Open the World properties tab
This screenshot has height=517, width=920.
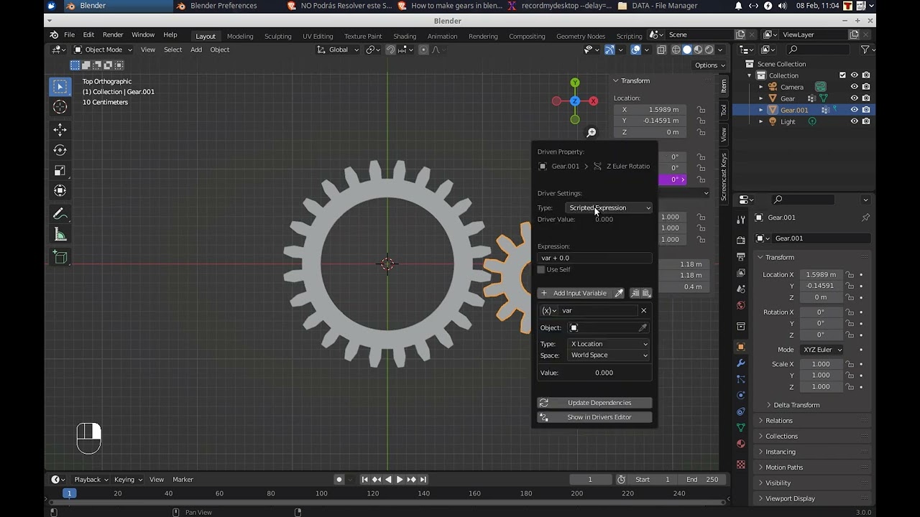tap(741, 305)
